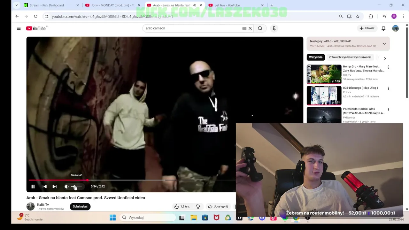Show more filter chips with right arrow
The height and width of the screenshot is (230, 409).
pyautogui.click(x=385, y=58)
